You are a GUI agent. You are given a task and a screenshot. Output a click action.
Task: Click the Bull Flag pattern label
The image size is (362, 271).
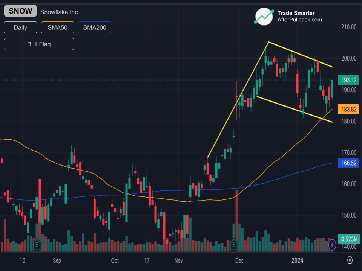coord(39,44)
